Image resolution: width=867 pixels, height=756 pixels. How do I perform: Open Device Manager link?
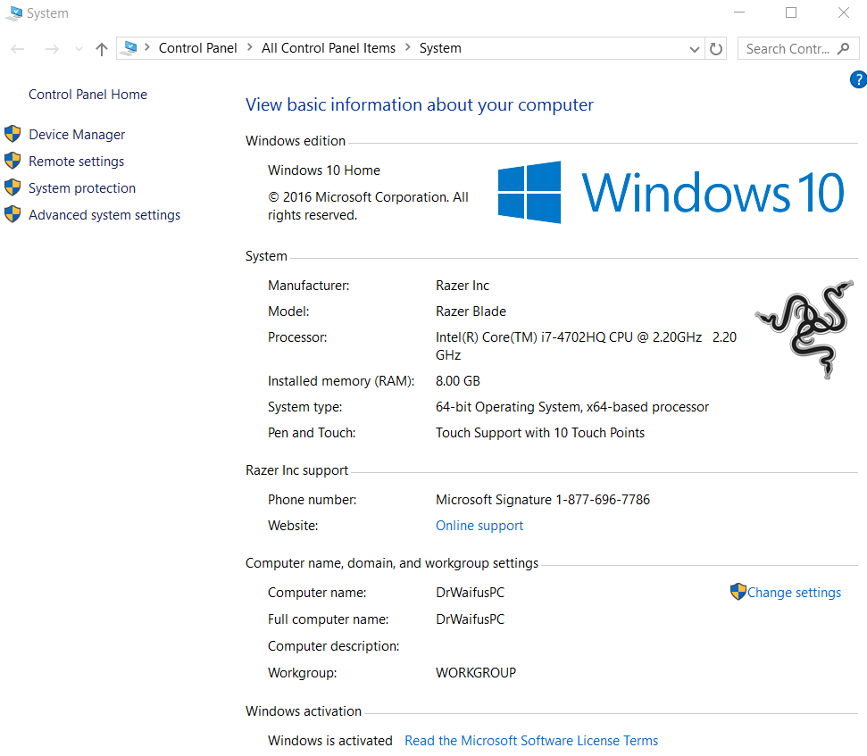coord(77,134)
